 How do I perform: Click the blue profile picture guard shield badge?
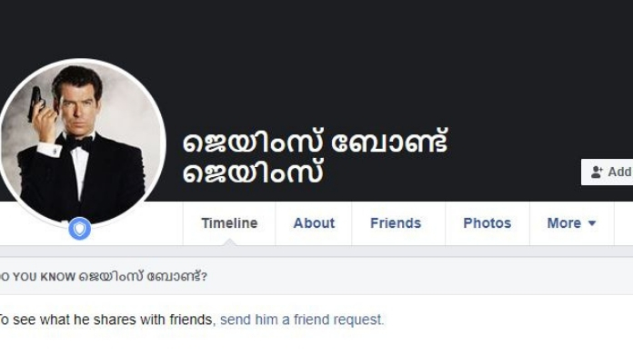tap(79, 229)
